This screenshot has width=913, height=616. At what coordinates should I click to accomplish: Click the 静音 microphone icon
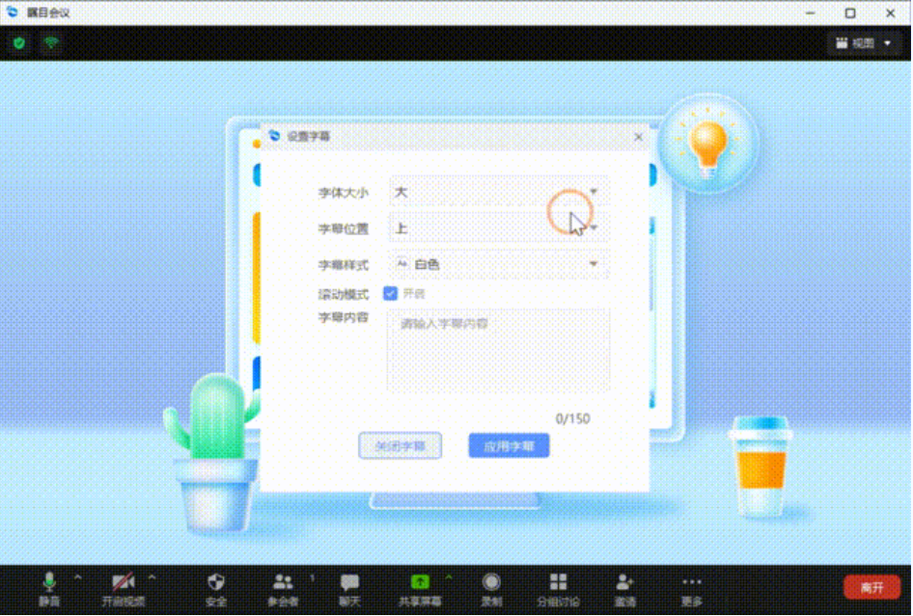point(49,581)
